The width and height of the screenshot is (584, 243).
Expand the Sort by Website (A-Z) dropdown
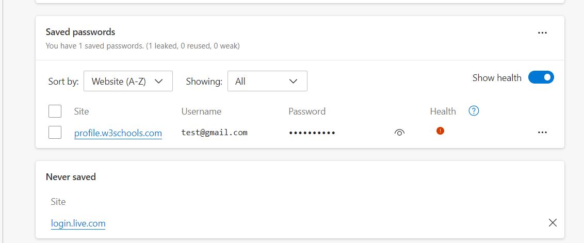pyautogui.click(x=128, y=81)
